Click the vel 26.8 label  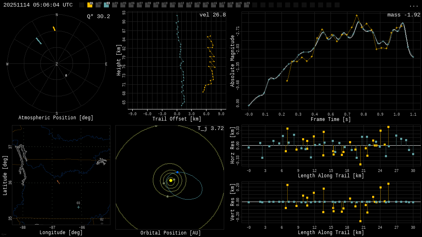pyautogui.click(x=212, y=15)
